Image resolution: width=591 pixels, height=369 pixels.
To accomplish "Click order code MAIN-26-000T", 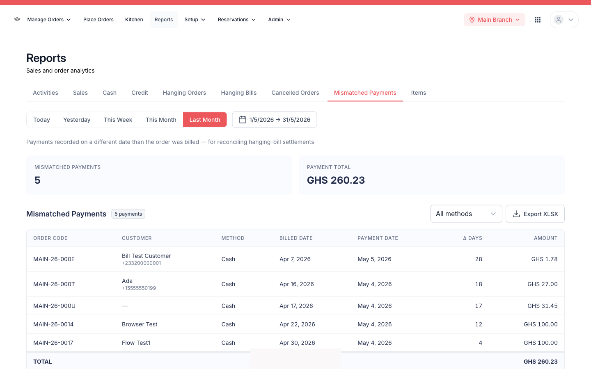I will 54,284.
